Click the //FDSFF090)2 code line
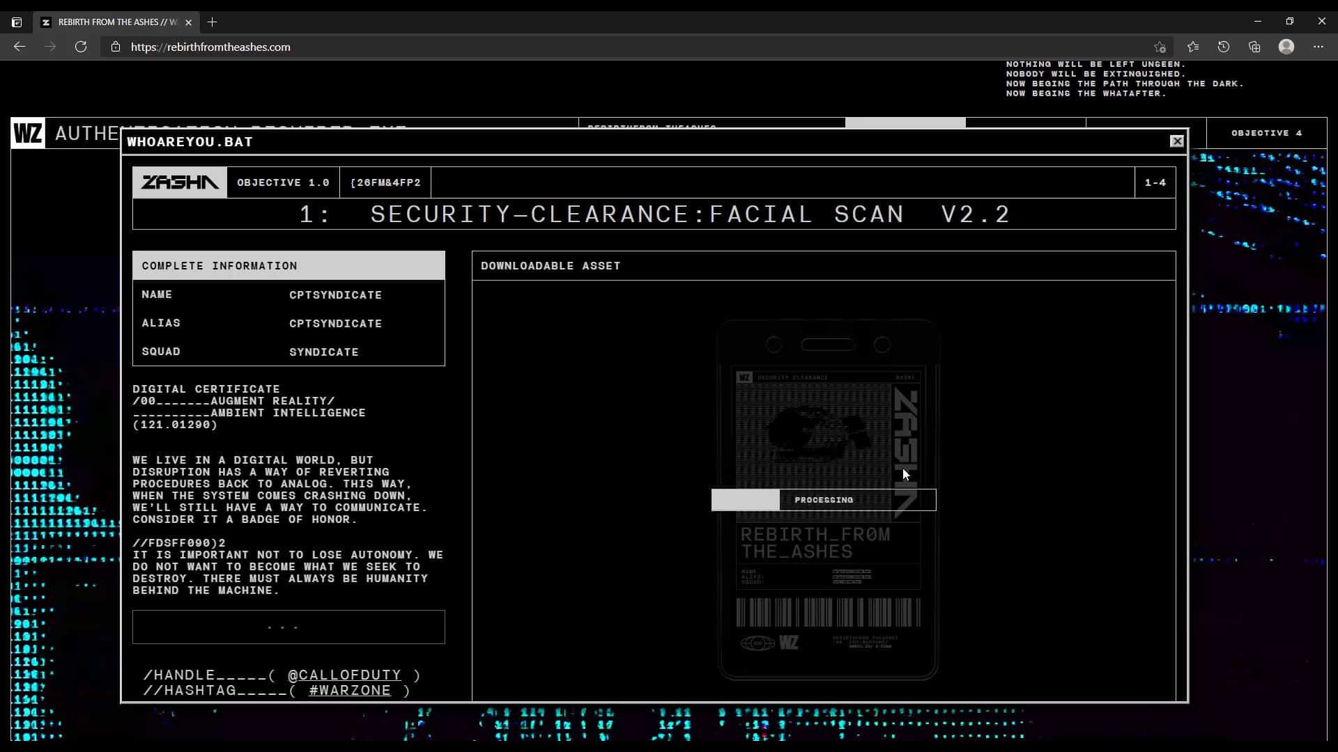The image size is (1338, 752). coord(179,543)
